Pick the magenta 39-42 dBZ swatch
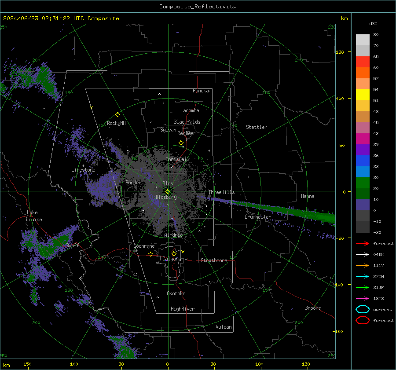Screen dimensions: 396x370 pos(363,139)
